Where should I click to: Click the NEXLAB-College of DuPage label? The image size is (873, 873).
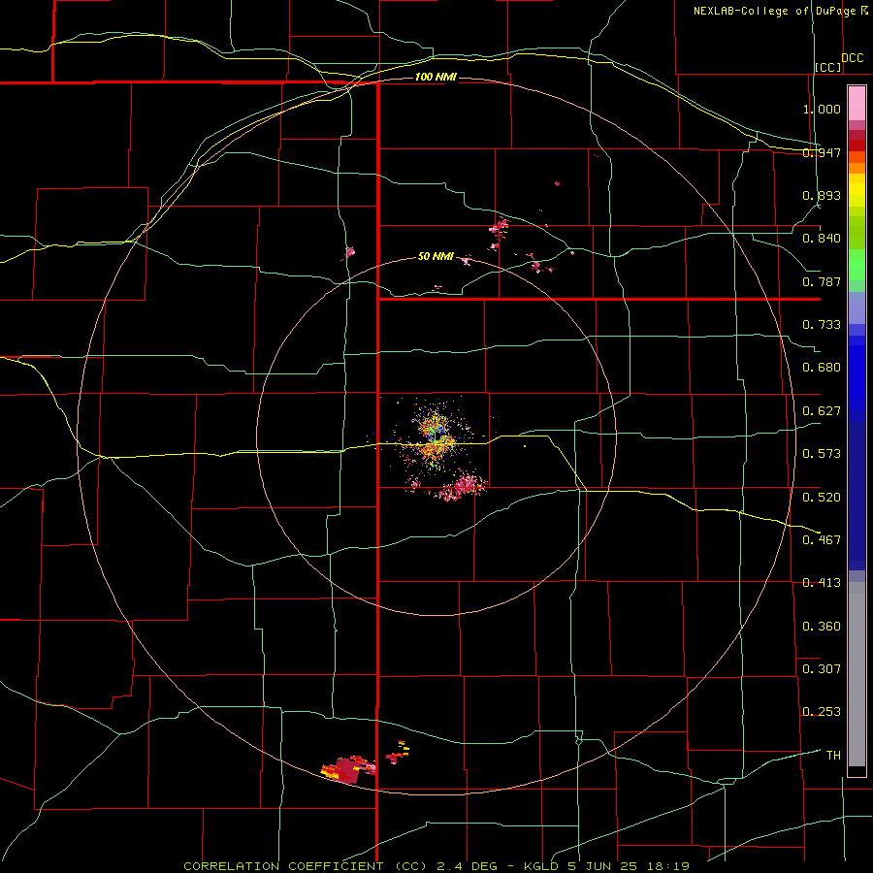point(774,11)
